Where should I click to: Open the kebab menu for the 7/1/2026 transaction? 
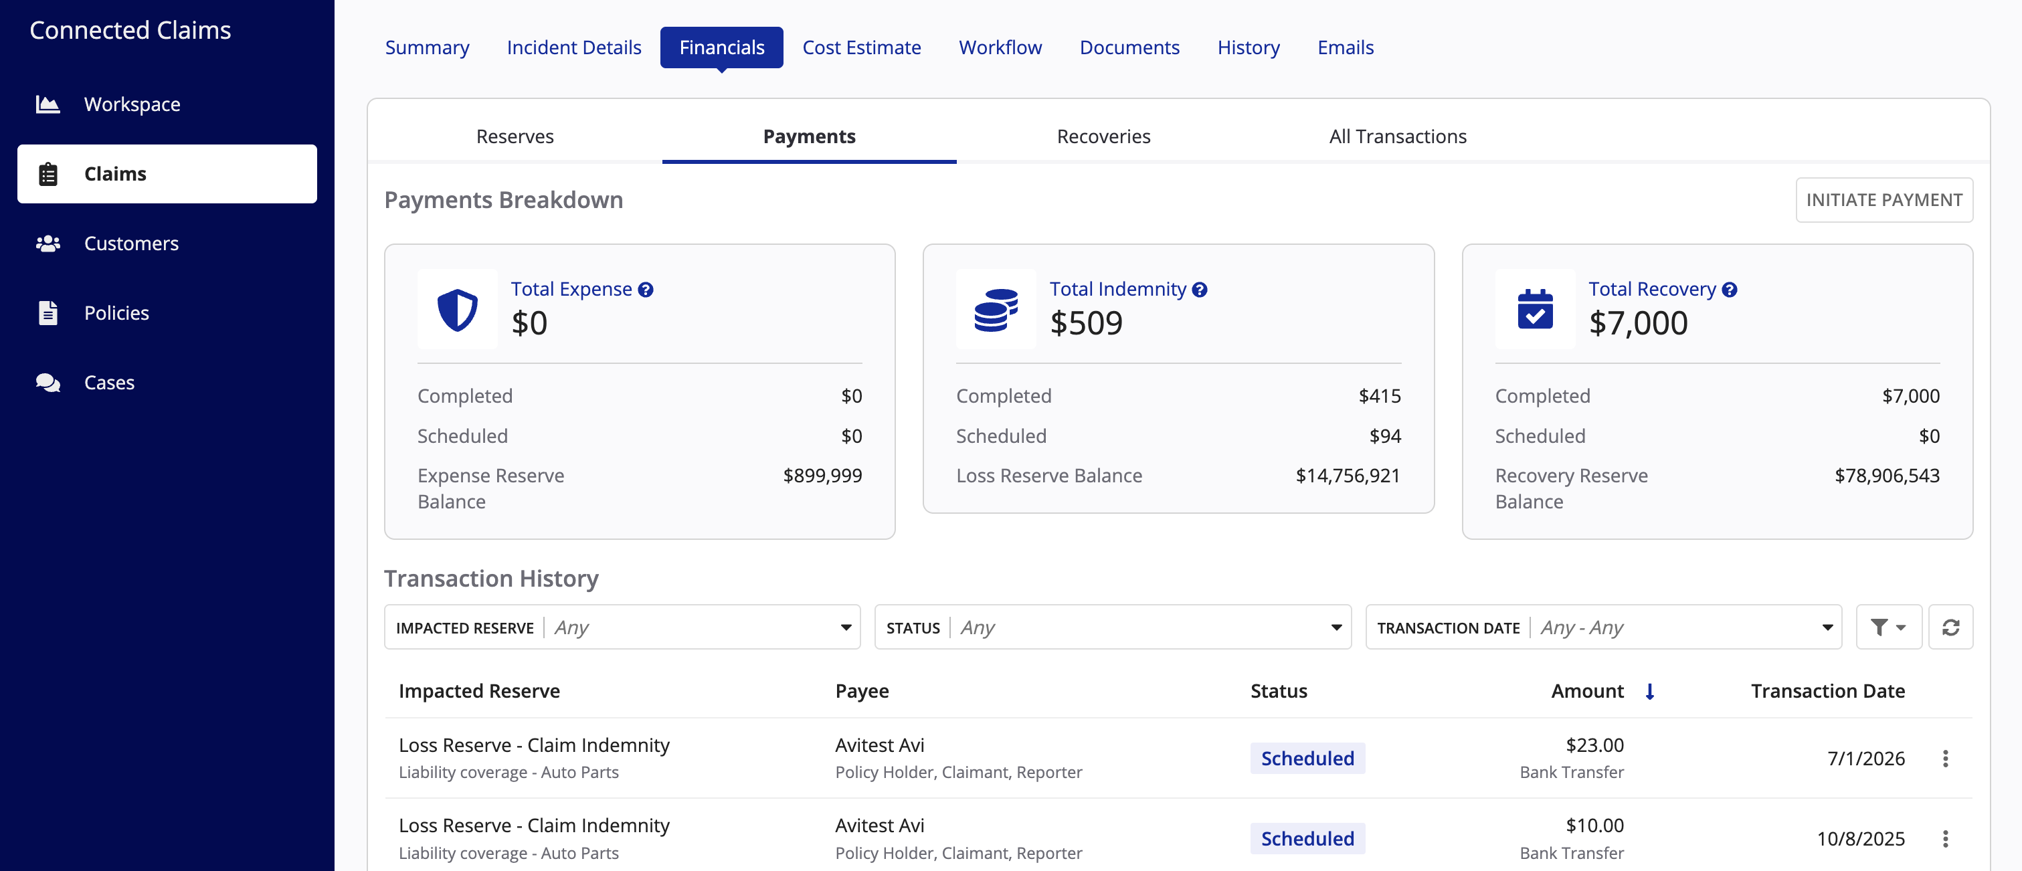coord(1944,759)
